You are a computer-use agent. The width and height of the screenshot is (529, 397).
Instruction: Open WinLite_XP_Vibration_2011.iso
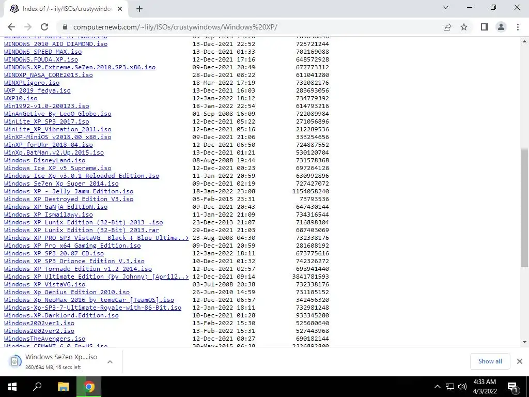coord(58,129)
